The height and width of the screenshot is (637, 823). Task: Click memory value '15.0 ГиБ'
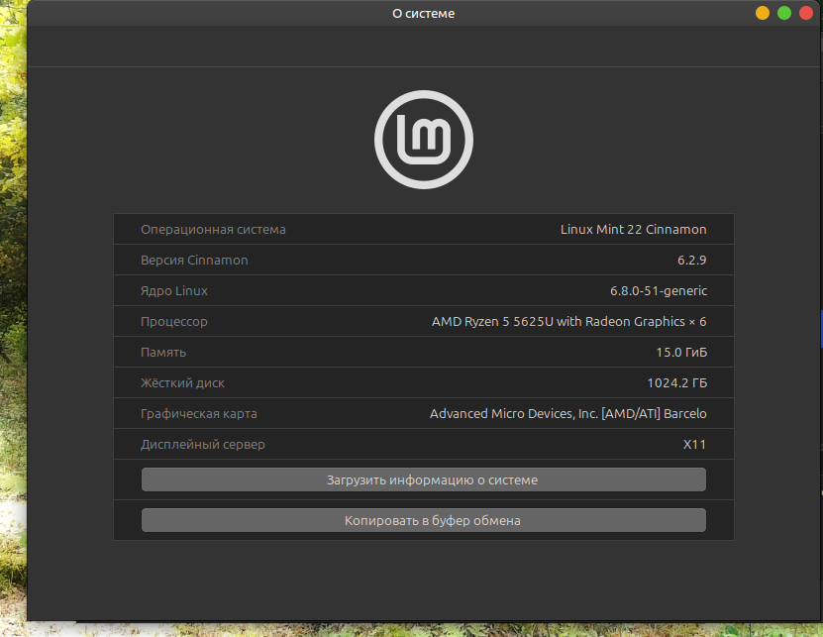pyautogui.click(x=681, y=352)
